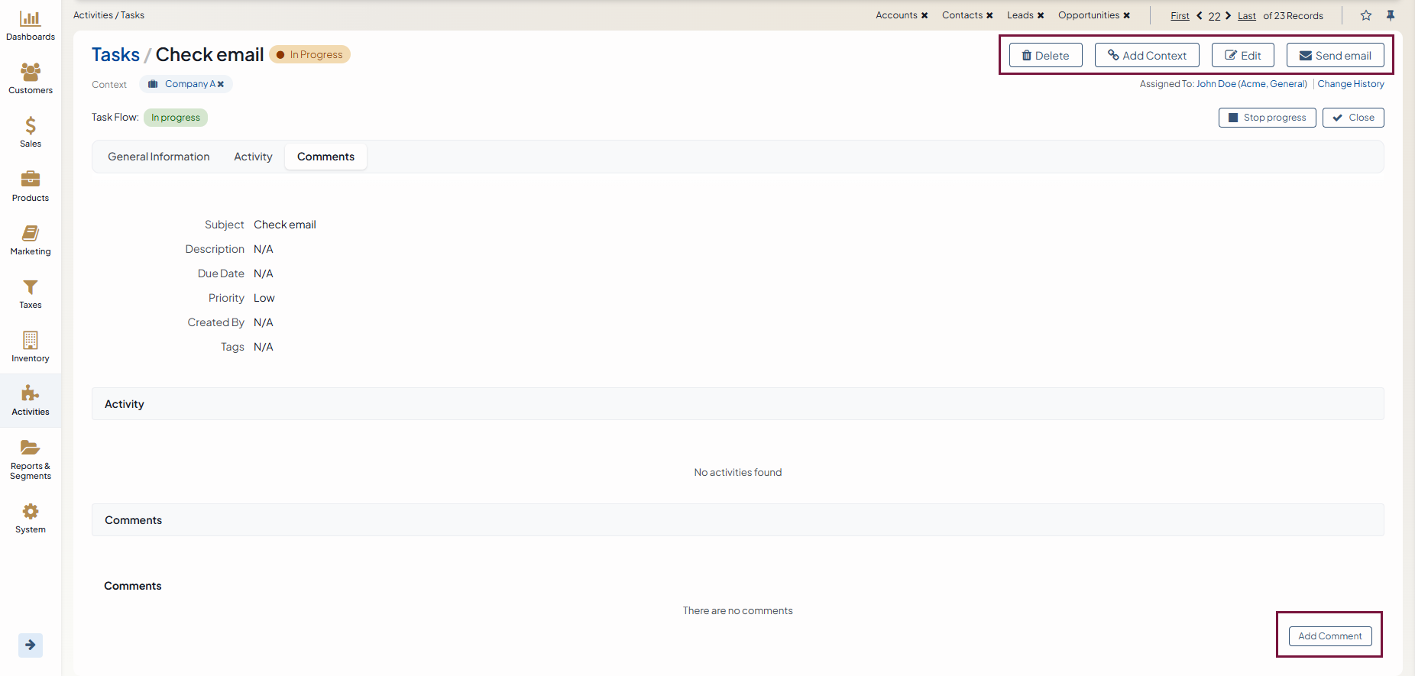Image resolution: width=1415 pixels, height=676 pixels.
Task: Close the Opportunities pinned shortcut
Action: tap(1126, 15)
